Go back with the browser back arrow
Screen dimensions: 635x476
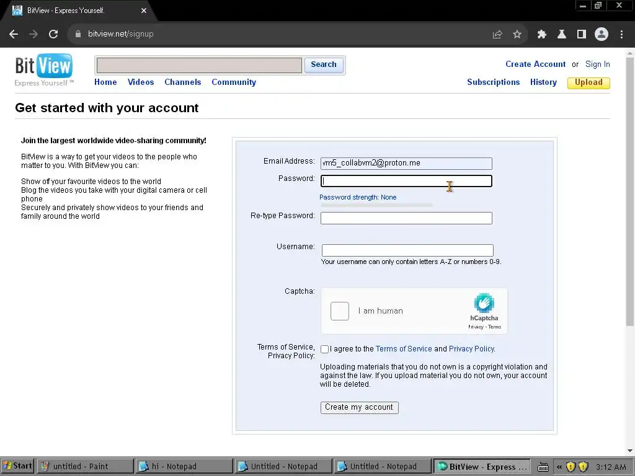pos(14,35)
